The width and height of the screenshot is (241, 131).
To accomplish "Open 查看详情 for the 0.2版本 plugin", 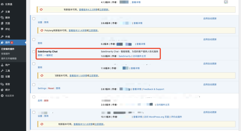I will tap(141, 44).
